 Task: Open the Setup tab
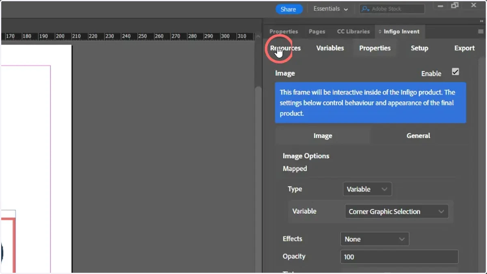click(420, 48)
